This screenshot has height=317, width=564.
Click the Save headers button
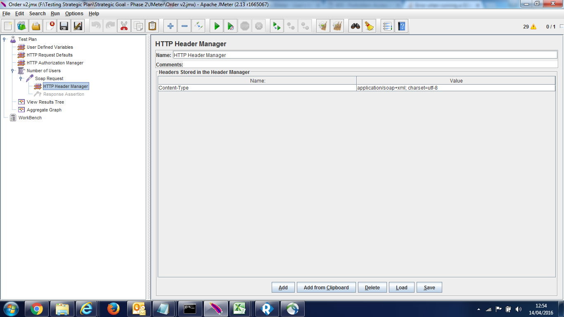(429, 287)
